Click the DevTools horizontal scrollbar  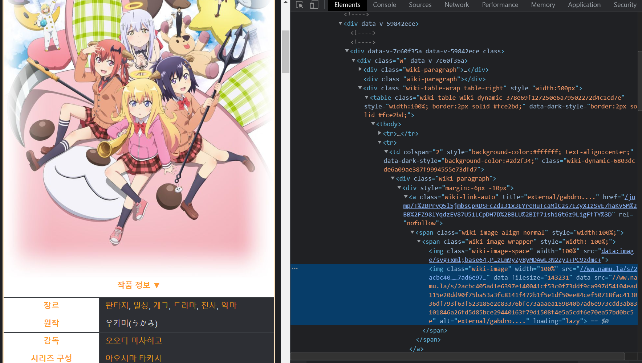tap(458, 356)
